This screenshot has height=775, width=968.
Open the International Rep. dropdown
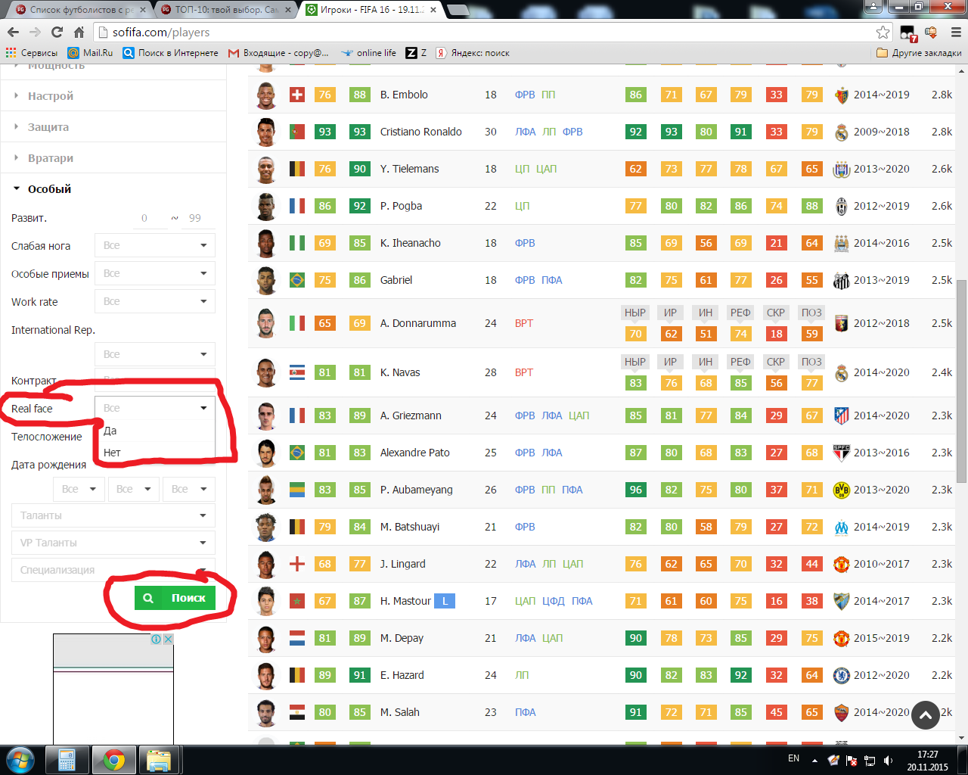pos(155,354)
